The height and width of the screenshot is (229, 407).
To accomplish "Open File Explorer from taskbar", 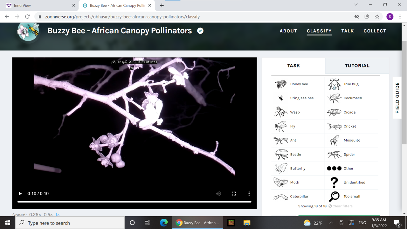I will [x=247, y=223].
